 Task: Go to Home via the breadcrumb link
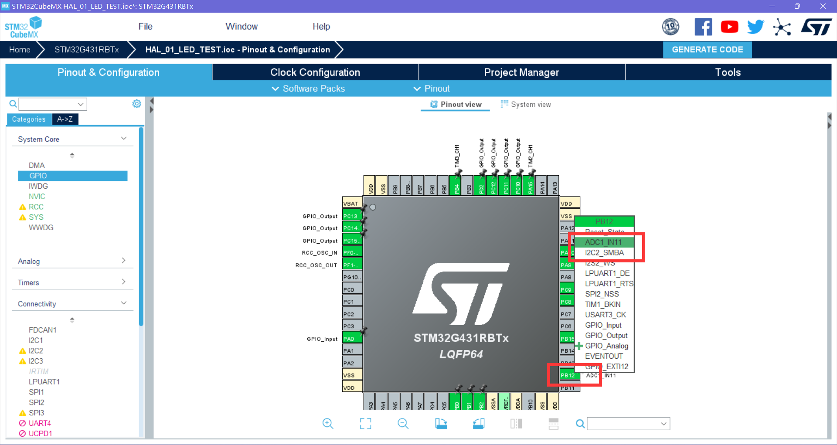tap(19, 49)
